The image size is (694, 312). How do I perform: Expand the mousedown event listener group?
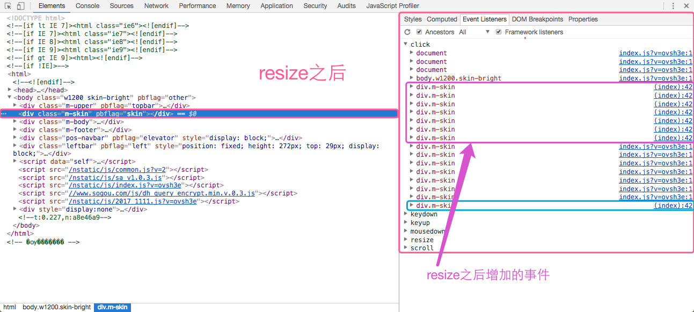(406, 231)
